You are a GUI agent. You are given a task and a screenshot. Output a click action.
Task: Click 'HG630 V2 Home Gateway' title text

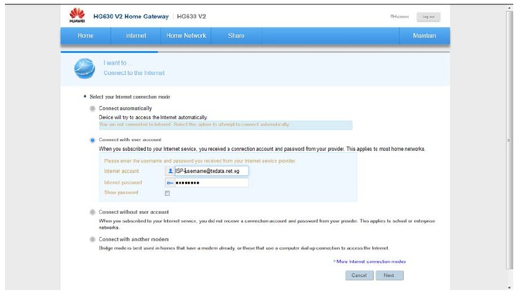point(131,16)
